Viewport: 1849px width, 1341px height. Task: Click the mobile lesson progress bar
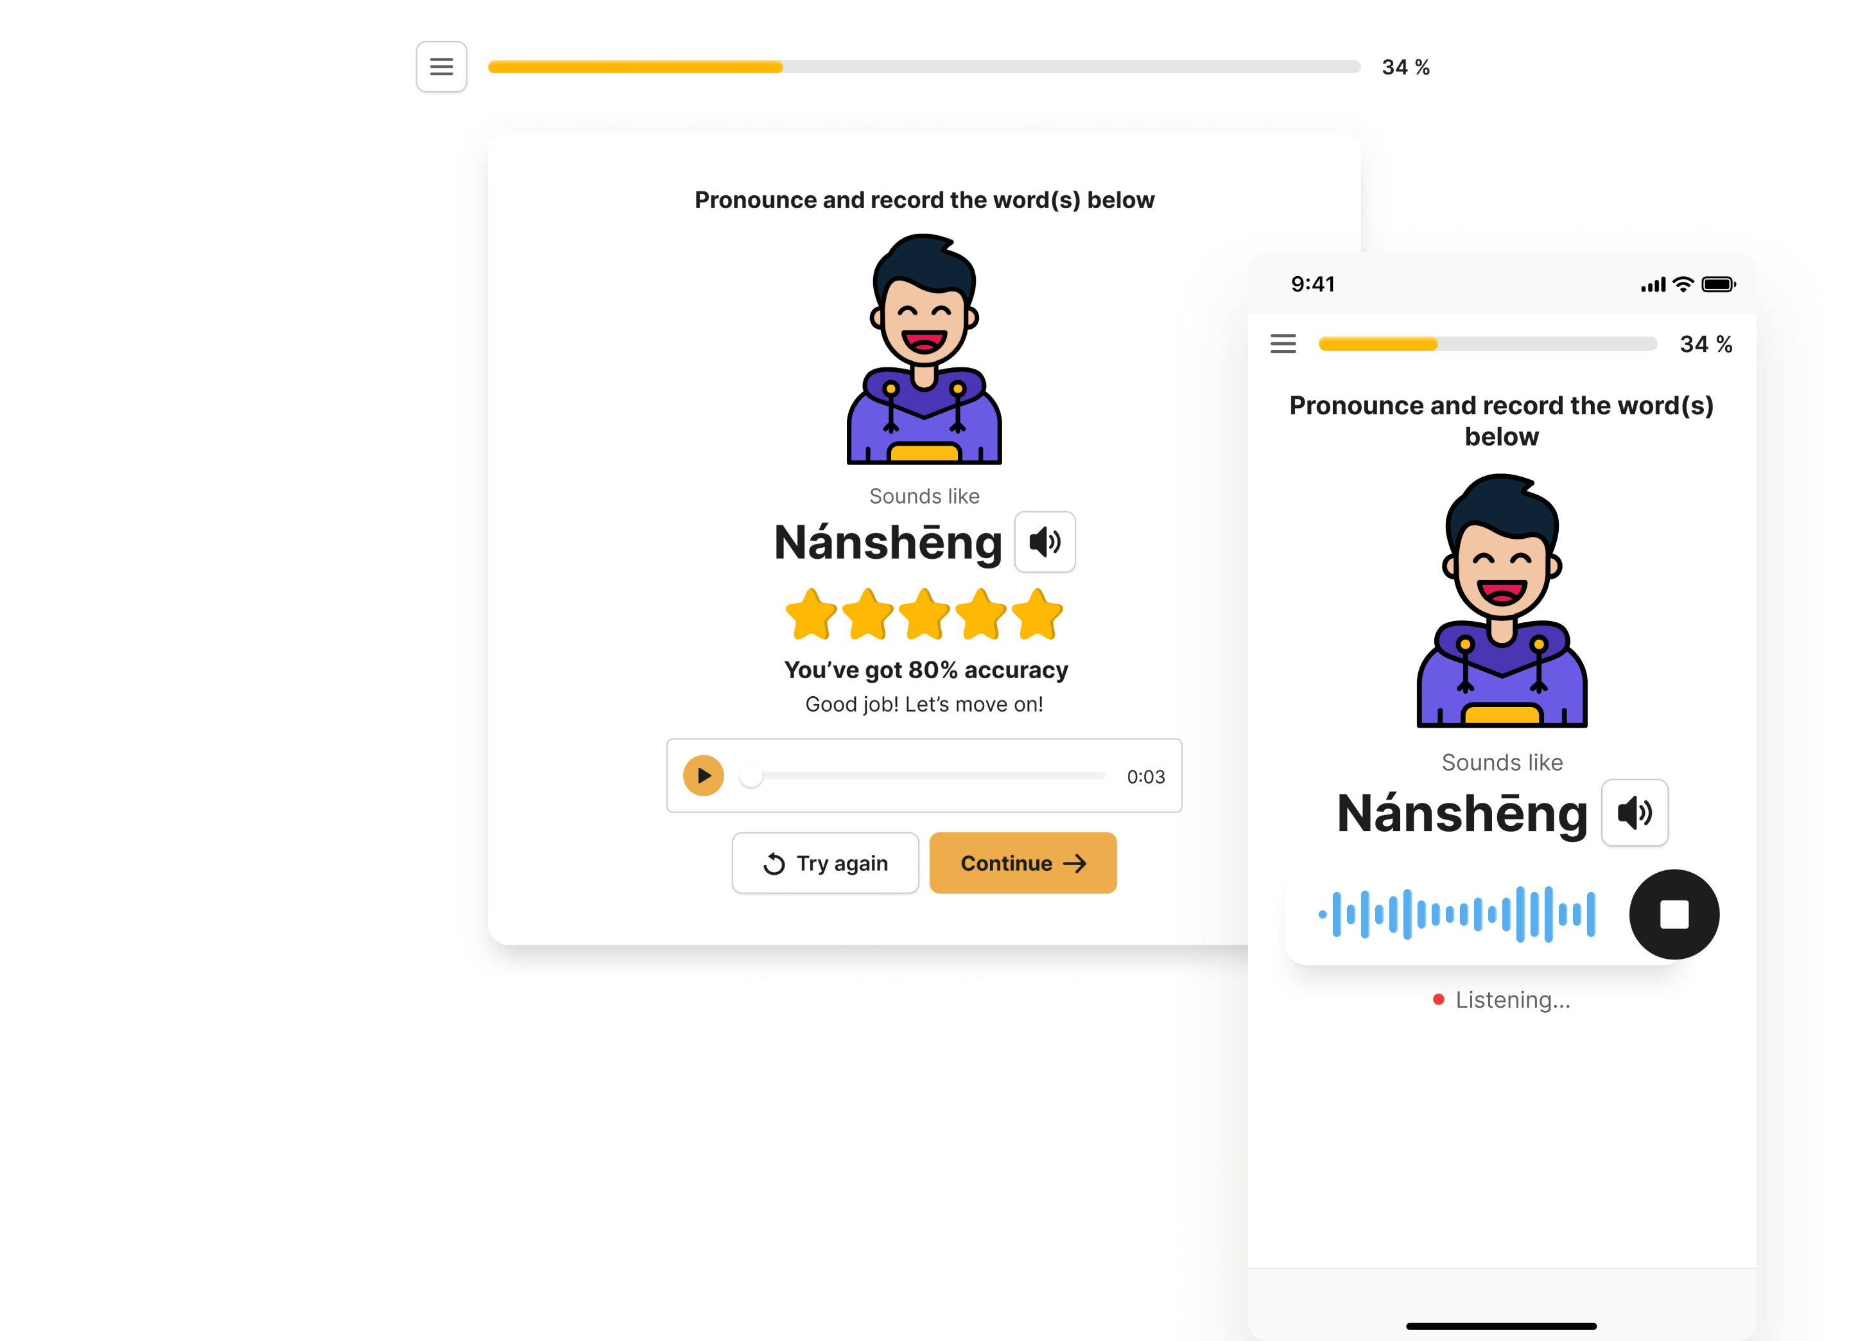[1487, 344]
